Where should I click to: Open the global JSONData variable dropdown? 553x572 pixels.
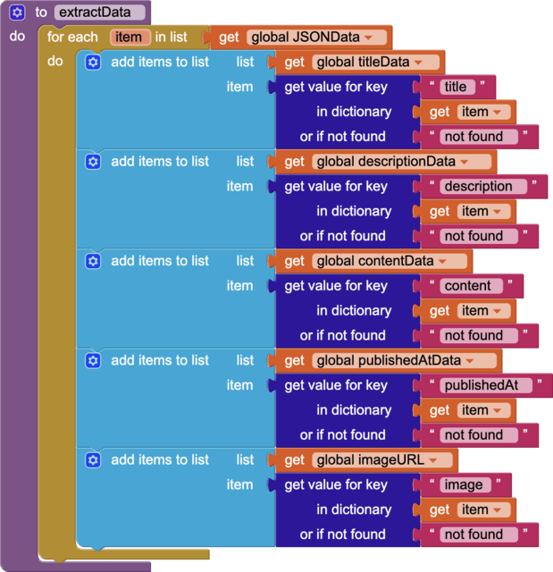[368, 38]
